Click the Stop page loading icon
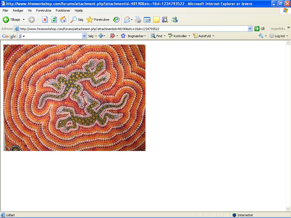Screen dimensions: 291x218 (x=45, y=20)
